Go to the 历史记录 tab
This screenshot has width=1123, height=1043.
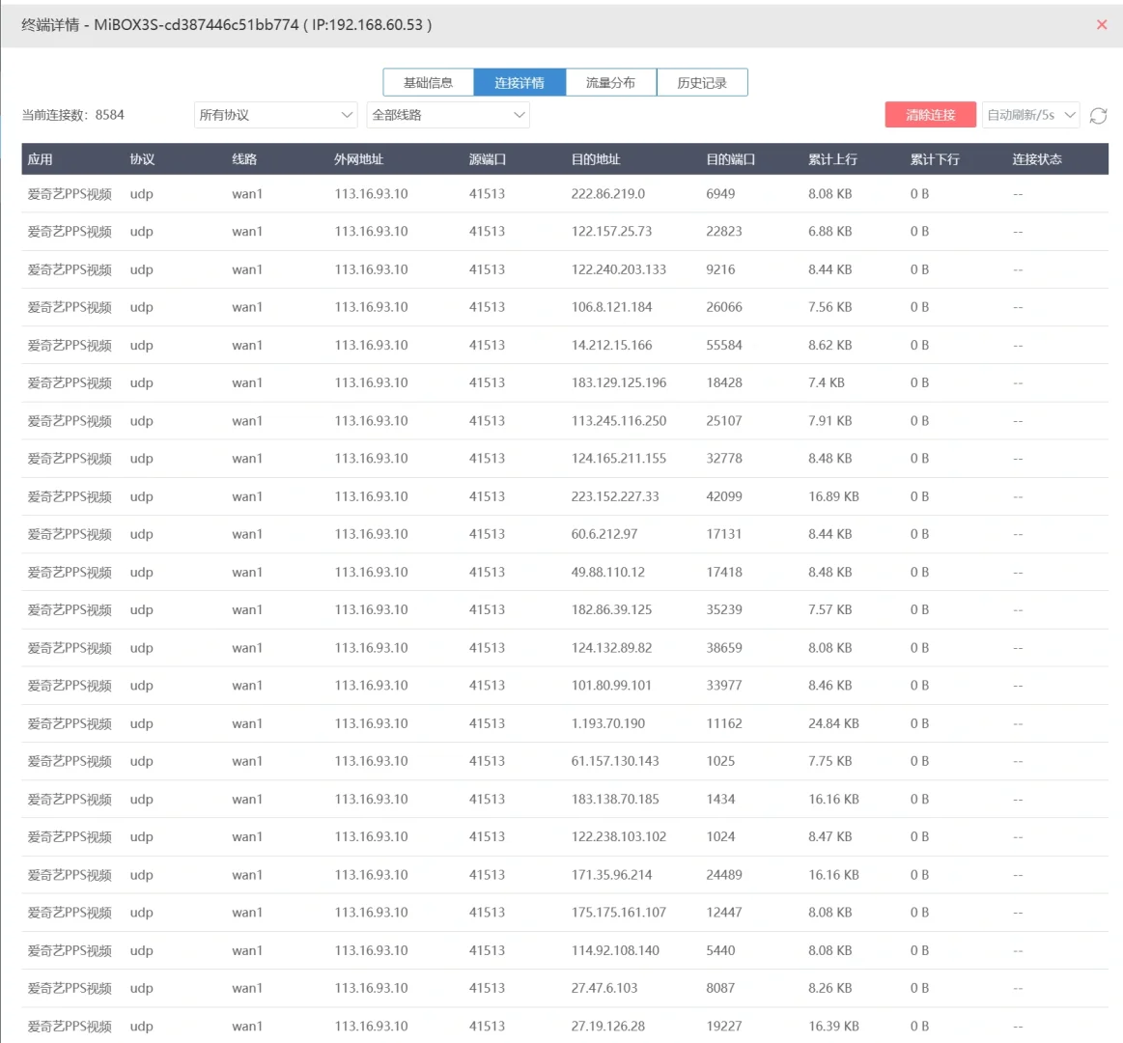click(x=702, y=82)
